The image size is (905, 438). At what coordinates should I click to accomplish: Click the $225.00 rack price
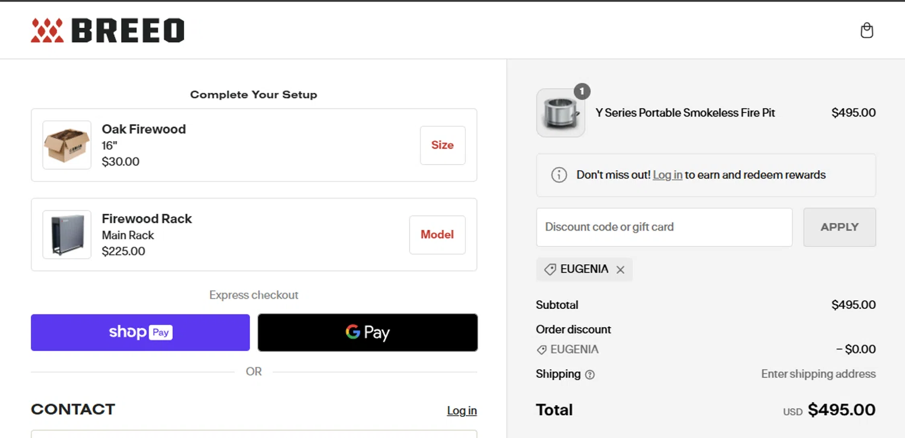(x=124, y=252)
